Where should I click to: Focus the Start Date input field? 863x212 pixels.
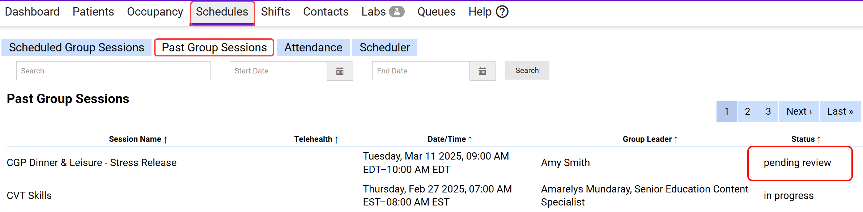pos(278,71)
